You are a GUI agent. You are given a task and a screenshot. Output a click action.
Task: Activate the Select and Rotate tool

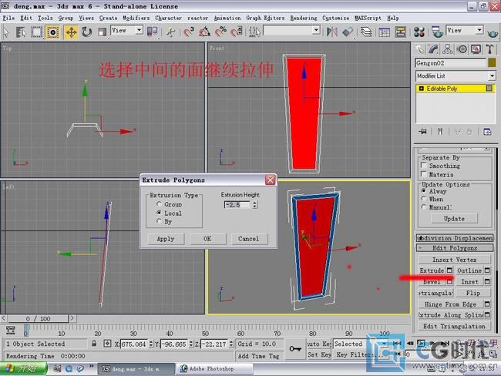click(x=86, y=32)
